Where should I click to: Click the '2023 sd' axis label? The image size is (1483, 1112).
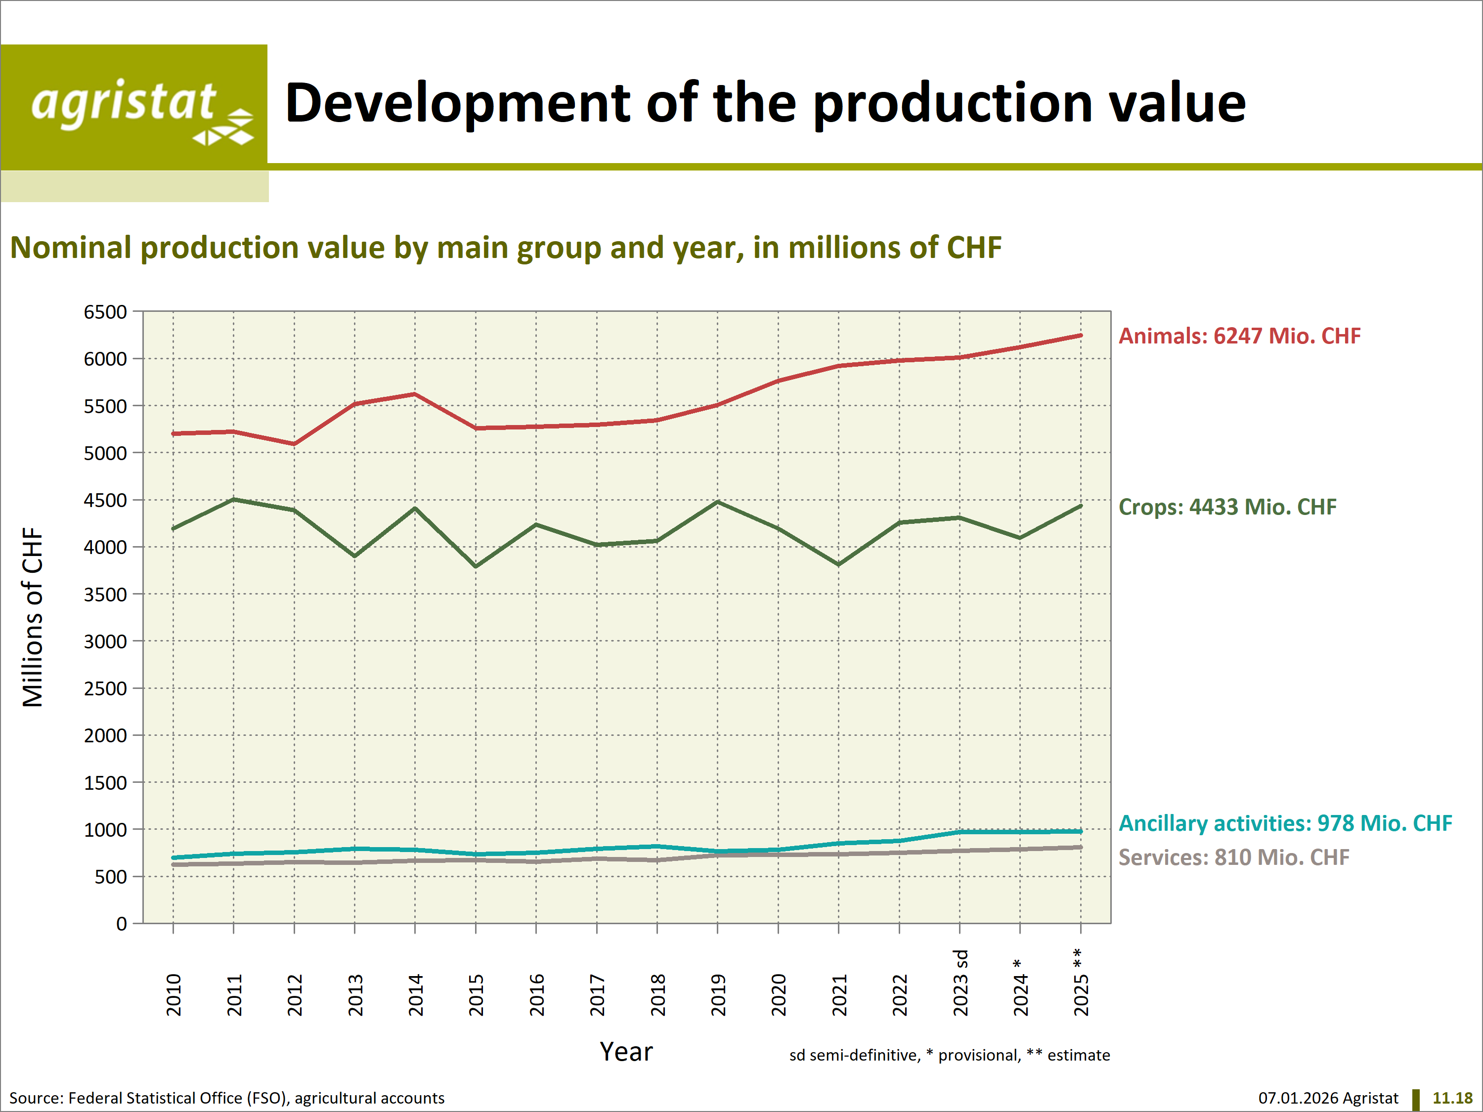[x=960, y=983]
